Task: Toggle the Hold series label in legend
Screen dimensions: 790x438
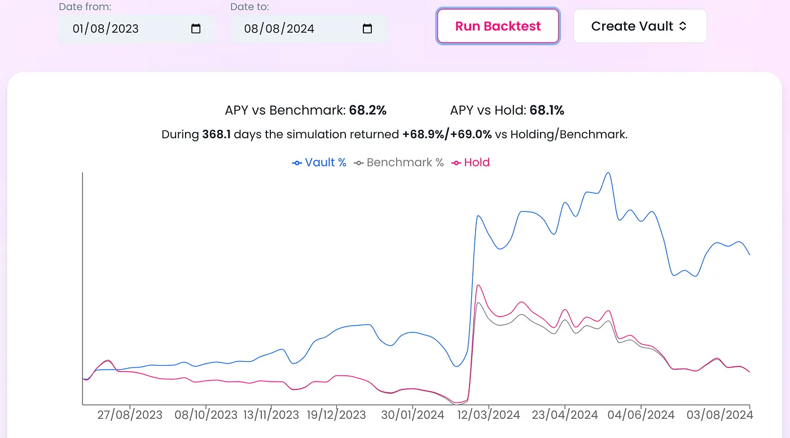Action: pyautogui.click(x=477, y=163)
